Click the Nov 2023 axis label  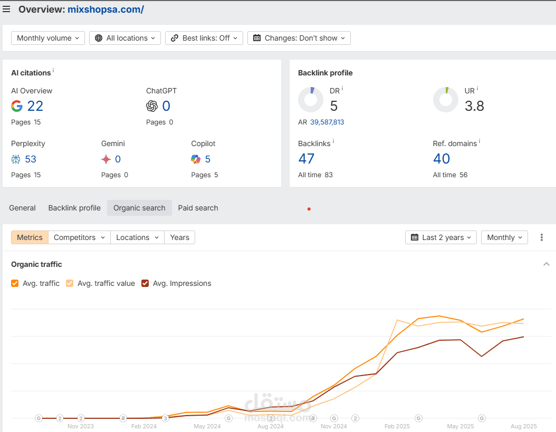click(81, 426)
